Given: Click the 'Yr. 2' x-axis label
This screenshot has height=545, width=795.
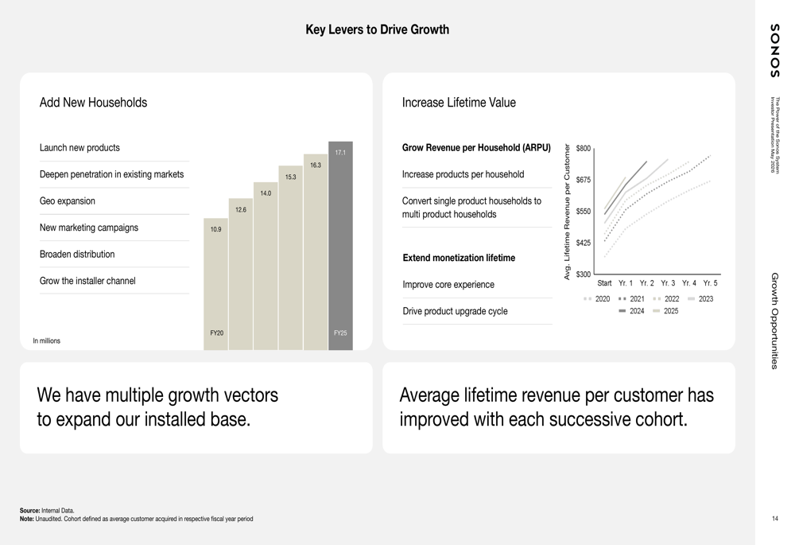Looking at the screenshot, I should pyautogui.click(x=646, y=283).
